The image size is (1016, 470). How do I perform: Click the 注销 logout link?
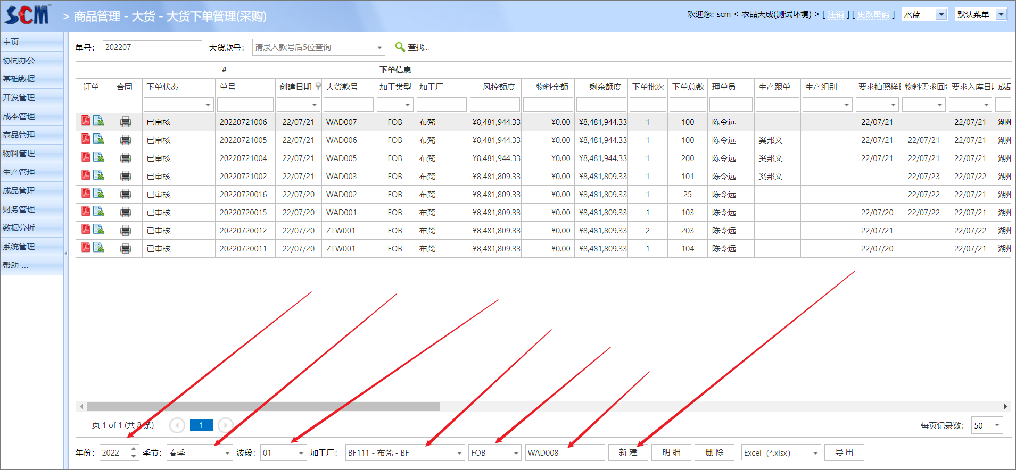pos(836,14)
